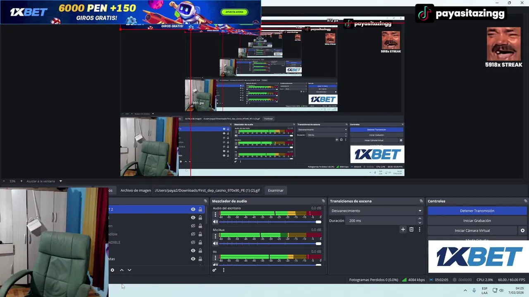Move selected source down with the down arrow
529x297 pixels.
coord(129,270)
